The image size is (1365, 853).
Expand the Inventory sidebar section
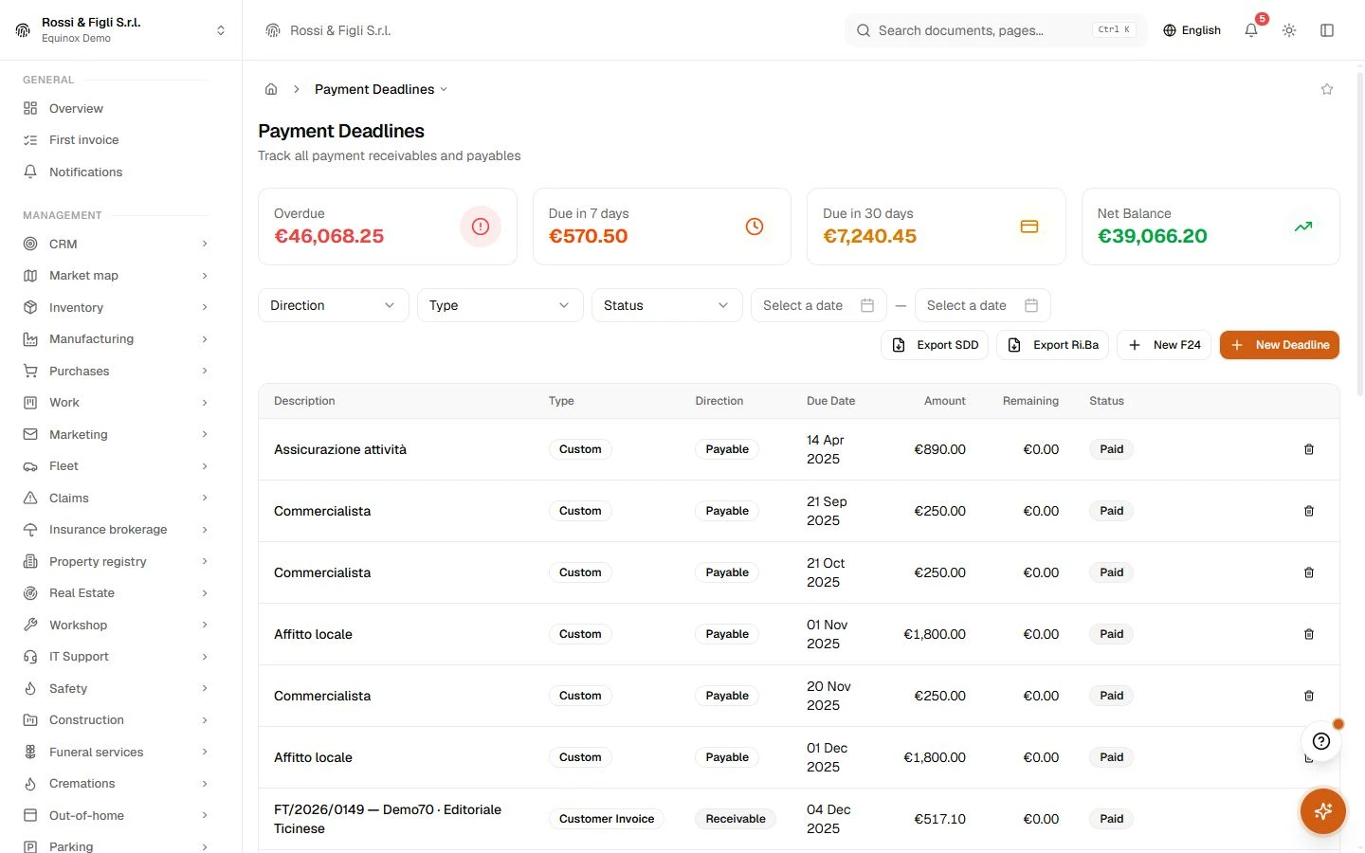tap(116, 307)
